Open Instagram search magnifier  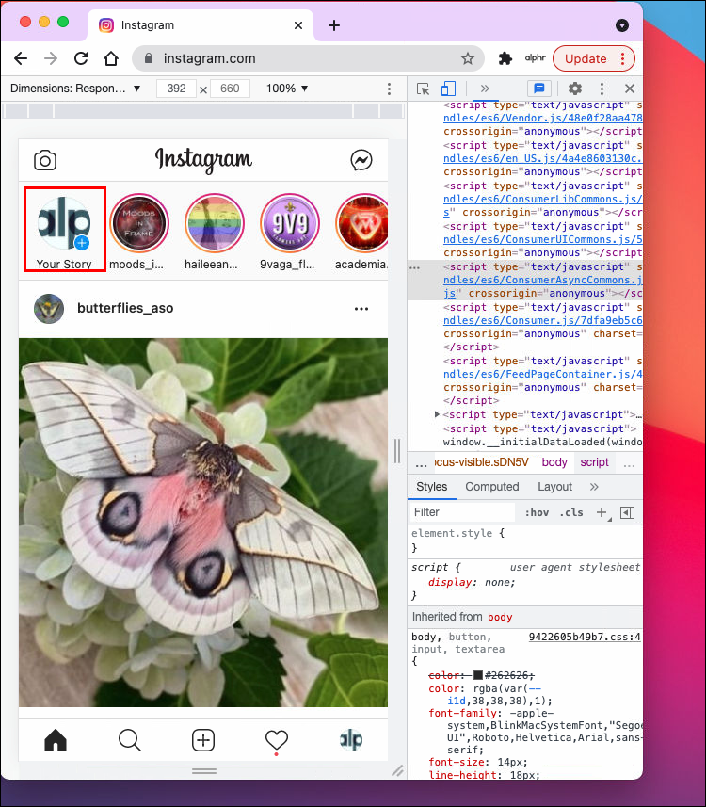(129, 740)
